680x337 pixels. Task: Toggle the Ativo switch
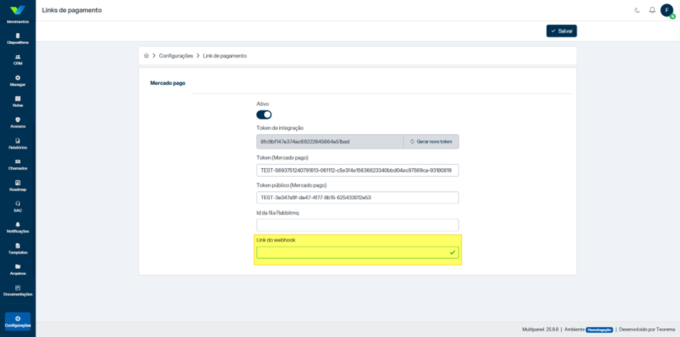(263, 115)
